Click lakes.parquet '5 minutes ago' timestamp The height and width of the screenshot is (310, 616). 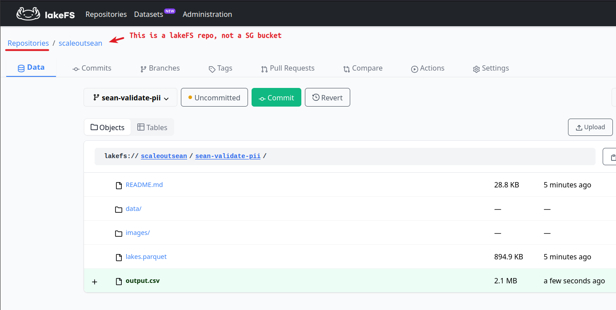tap(567, 257)
